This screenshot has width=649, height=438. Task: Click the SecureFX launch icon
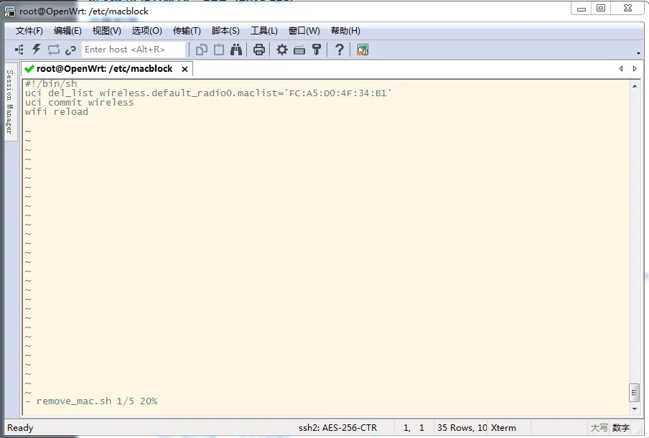point(362,50)
